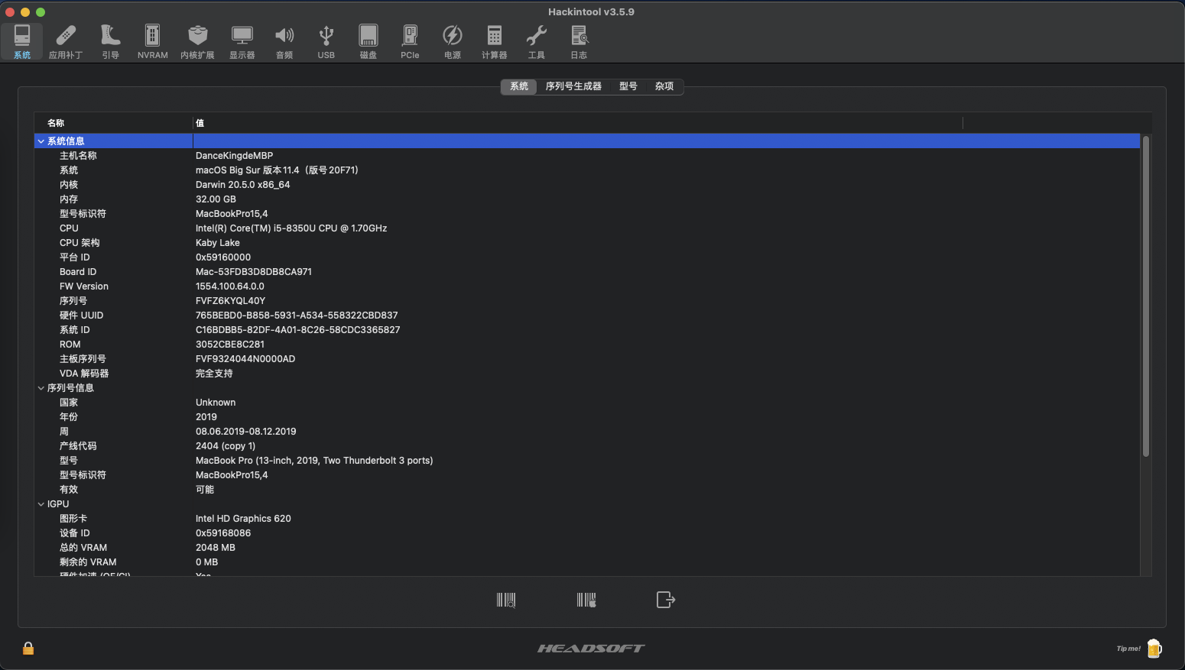Click the MacBook Pro 13-inch 2019 model value
The width and height of the screenshot is (1185, 670).
(x=314, y=461)
